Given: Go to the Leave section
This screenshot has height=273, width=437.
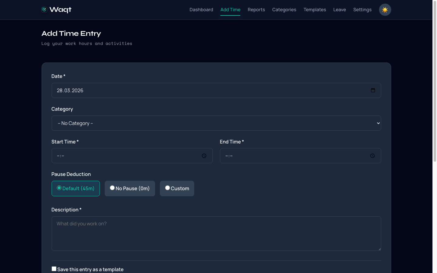Looking at the screenshot, I should [x=339, y=9].
